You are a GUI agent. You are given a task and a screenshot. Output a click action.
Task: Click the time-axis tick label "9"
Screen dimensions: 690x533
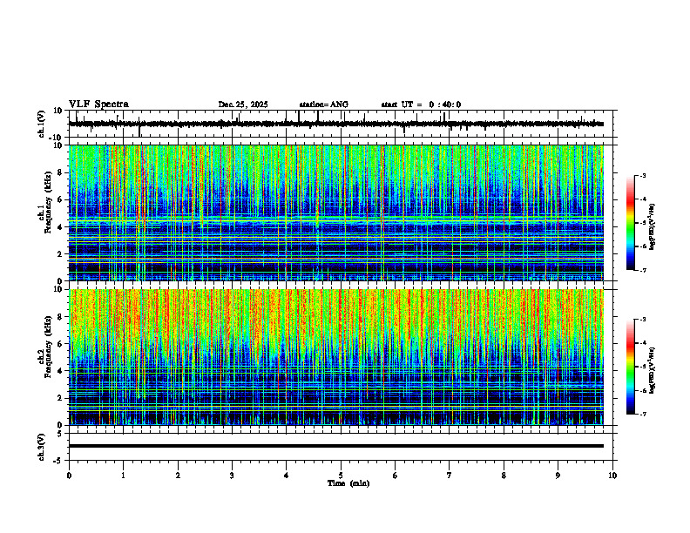click(558, 476)
